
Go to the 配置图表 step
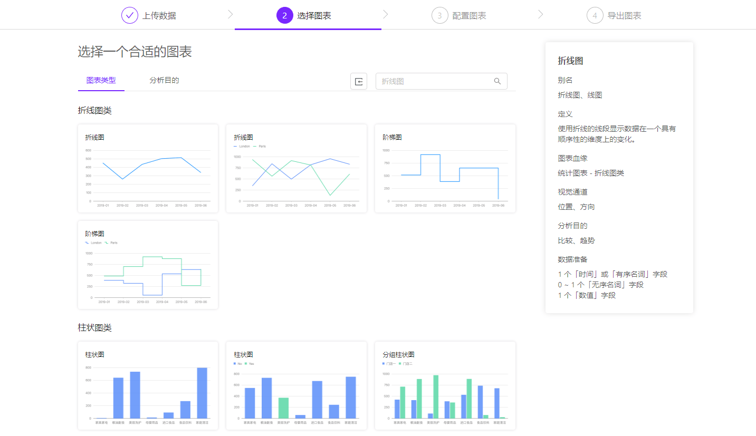pyautogui.click(x=458, y=15)
